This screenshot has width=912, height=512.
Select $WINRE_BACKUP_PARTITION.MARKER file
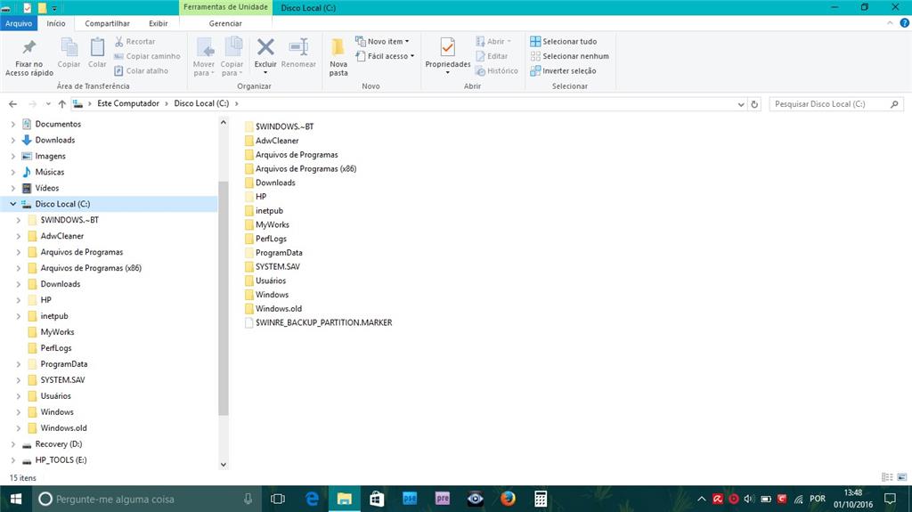[x=318, y=323]
